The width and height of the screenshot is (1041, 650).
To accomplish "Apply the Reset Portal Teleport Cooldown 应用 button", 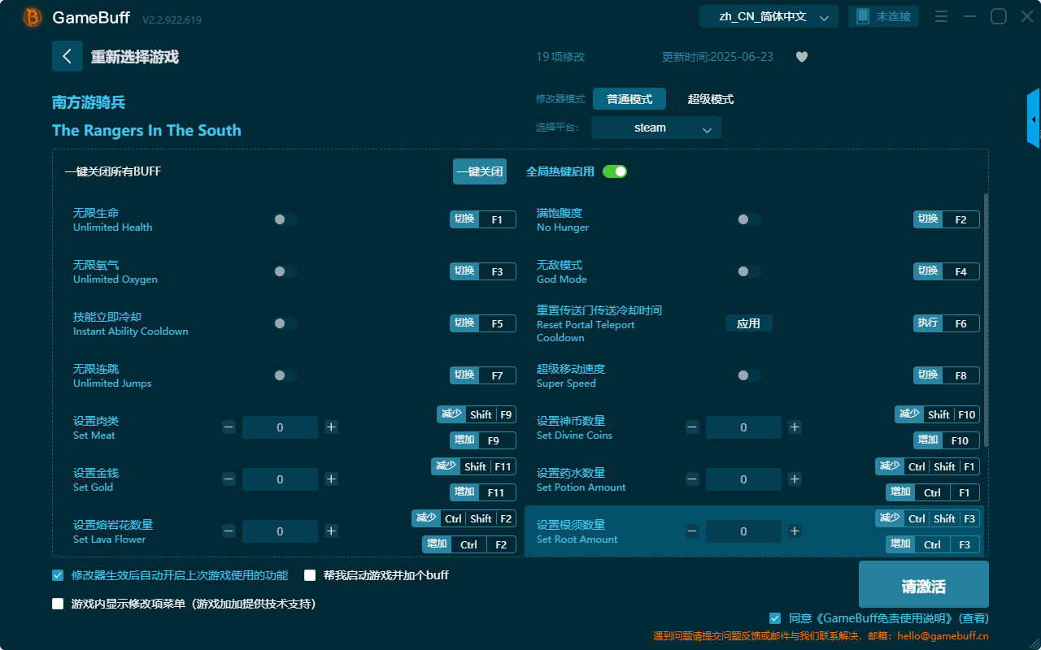I will tap(748, 323).
